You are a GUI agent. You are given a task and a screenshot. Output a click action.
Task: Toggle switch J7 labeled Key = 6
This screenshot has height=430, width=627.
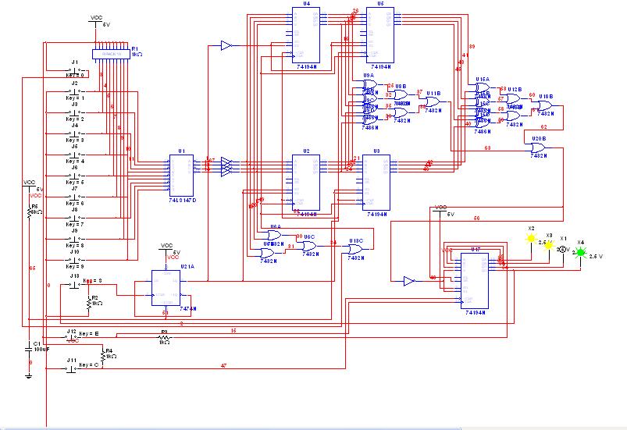75,197
